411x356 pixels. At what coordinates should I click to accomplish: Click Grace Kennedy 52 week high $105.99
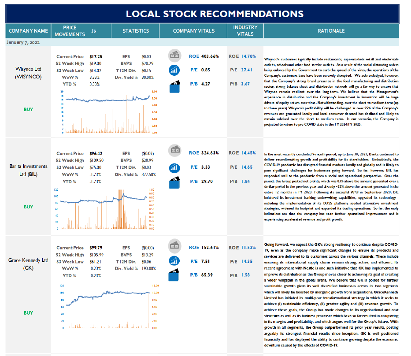point(96,255)
